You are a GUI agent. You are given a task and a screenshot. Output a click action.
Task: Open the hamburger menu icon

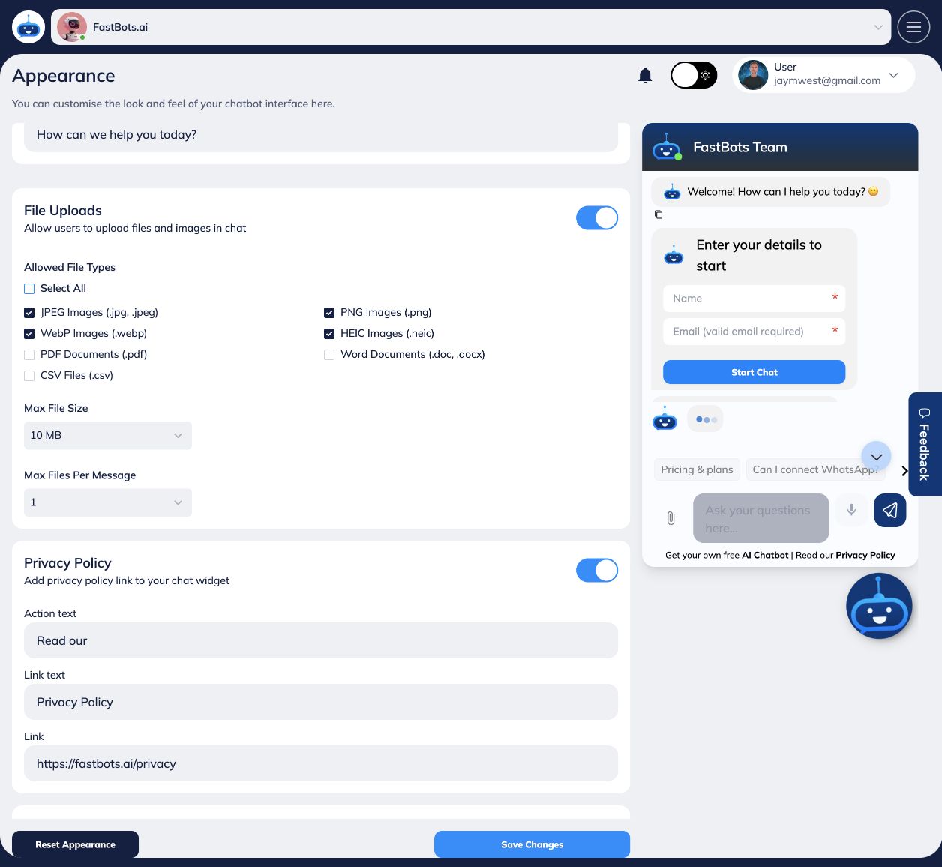coord(913,27)
